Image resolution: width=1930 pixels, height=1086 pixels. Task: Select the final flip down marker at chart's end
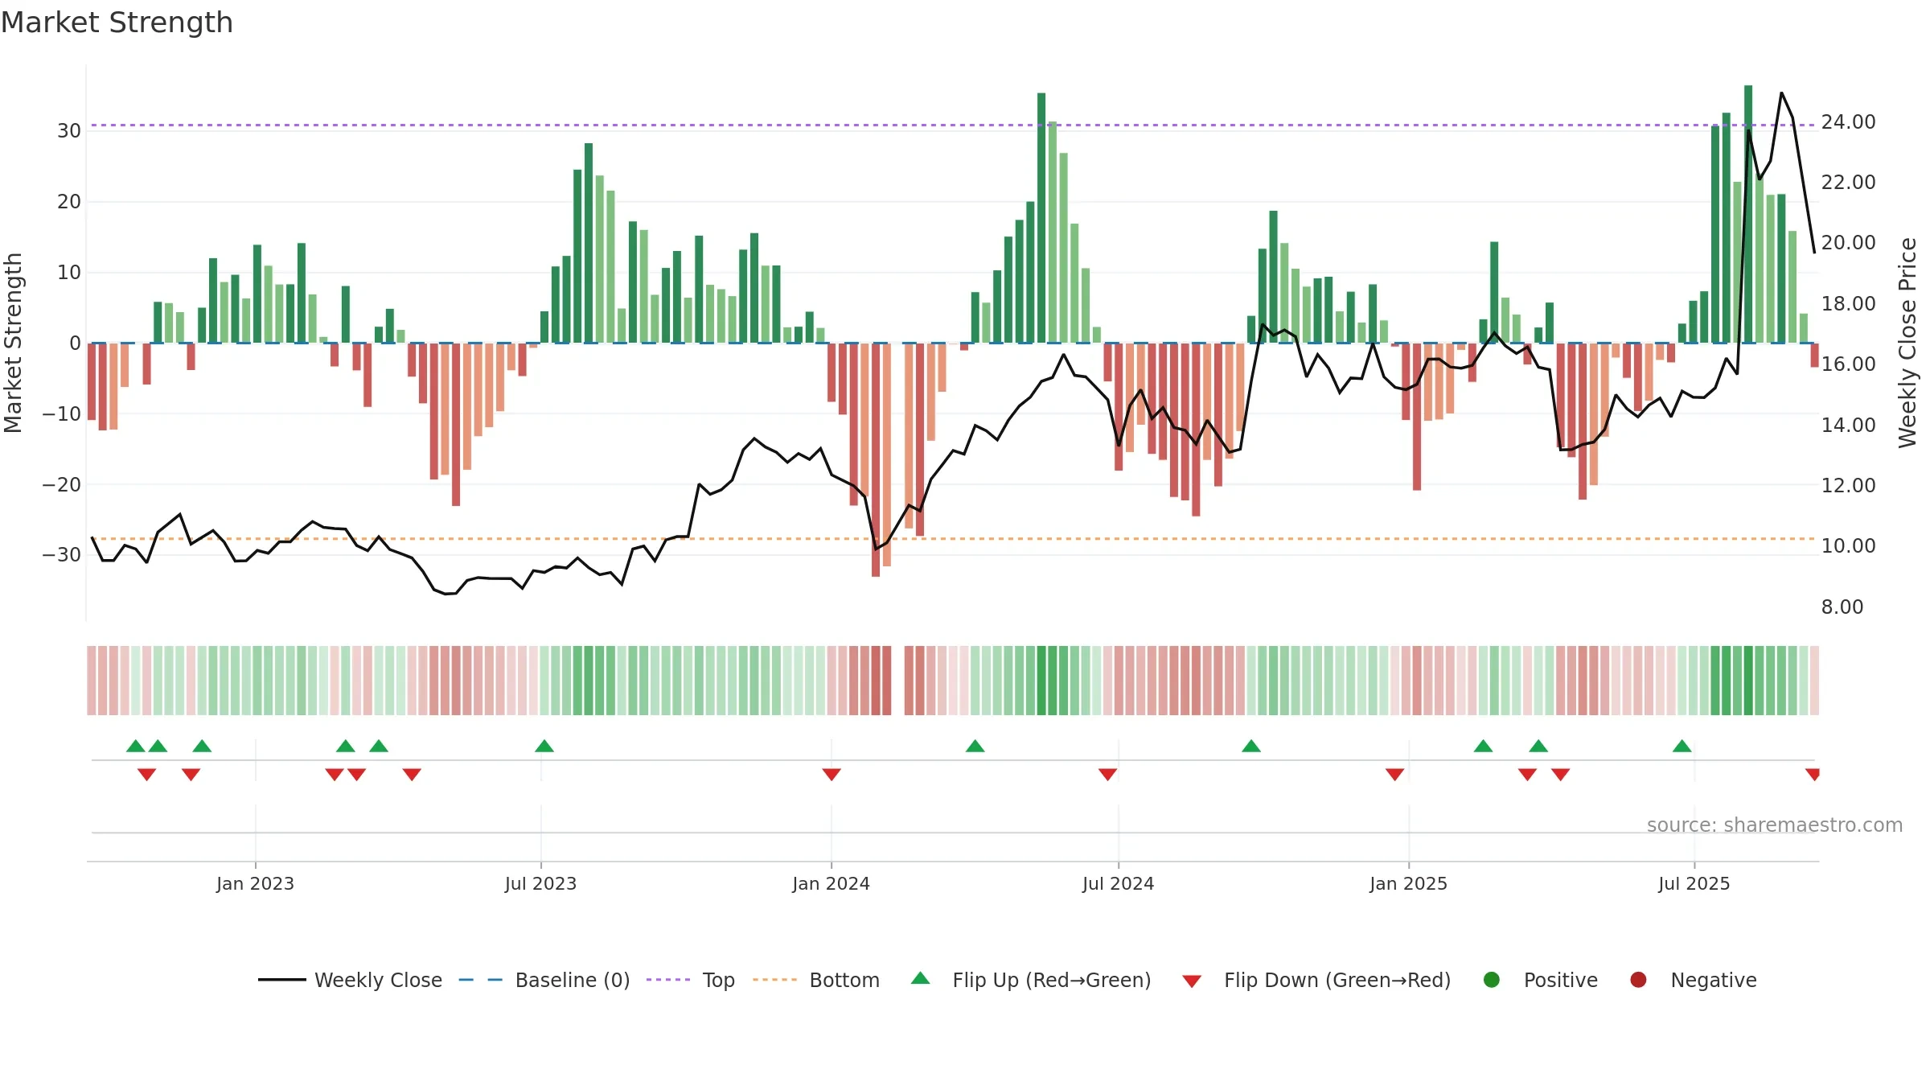[x=1813, y=774]
